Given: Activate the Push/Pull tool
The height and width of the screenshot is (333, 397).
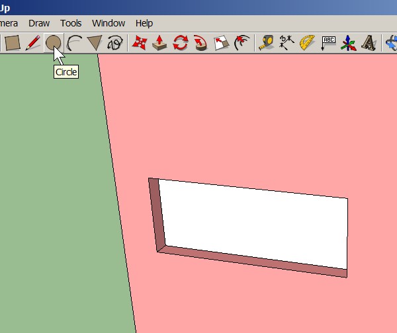Looking at the screenshot, I should pyautogui.click(x=159, y=43).
